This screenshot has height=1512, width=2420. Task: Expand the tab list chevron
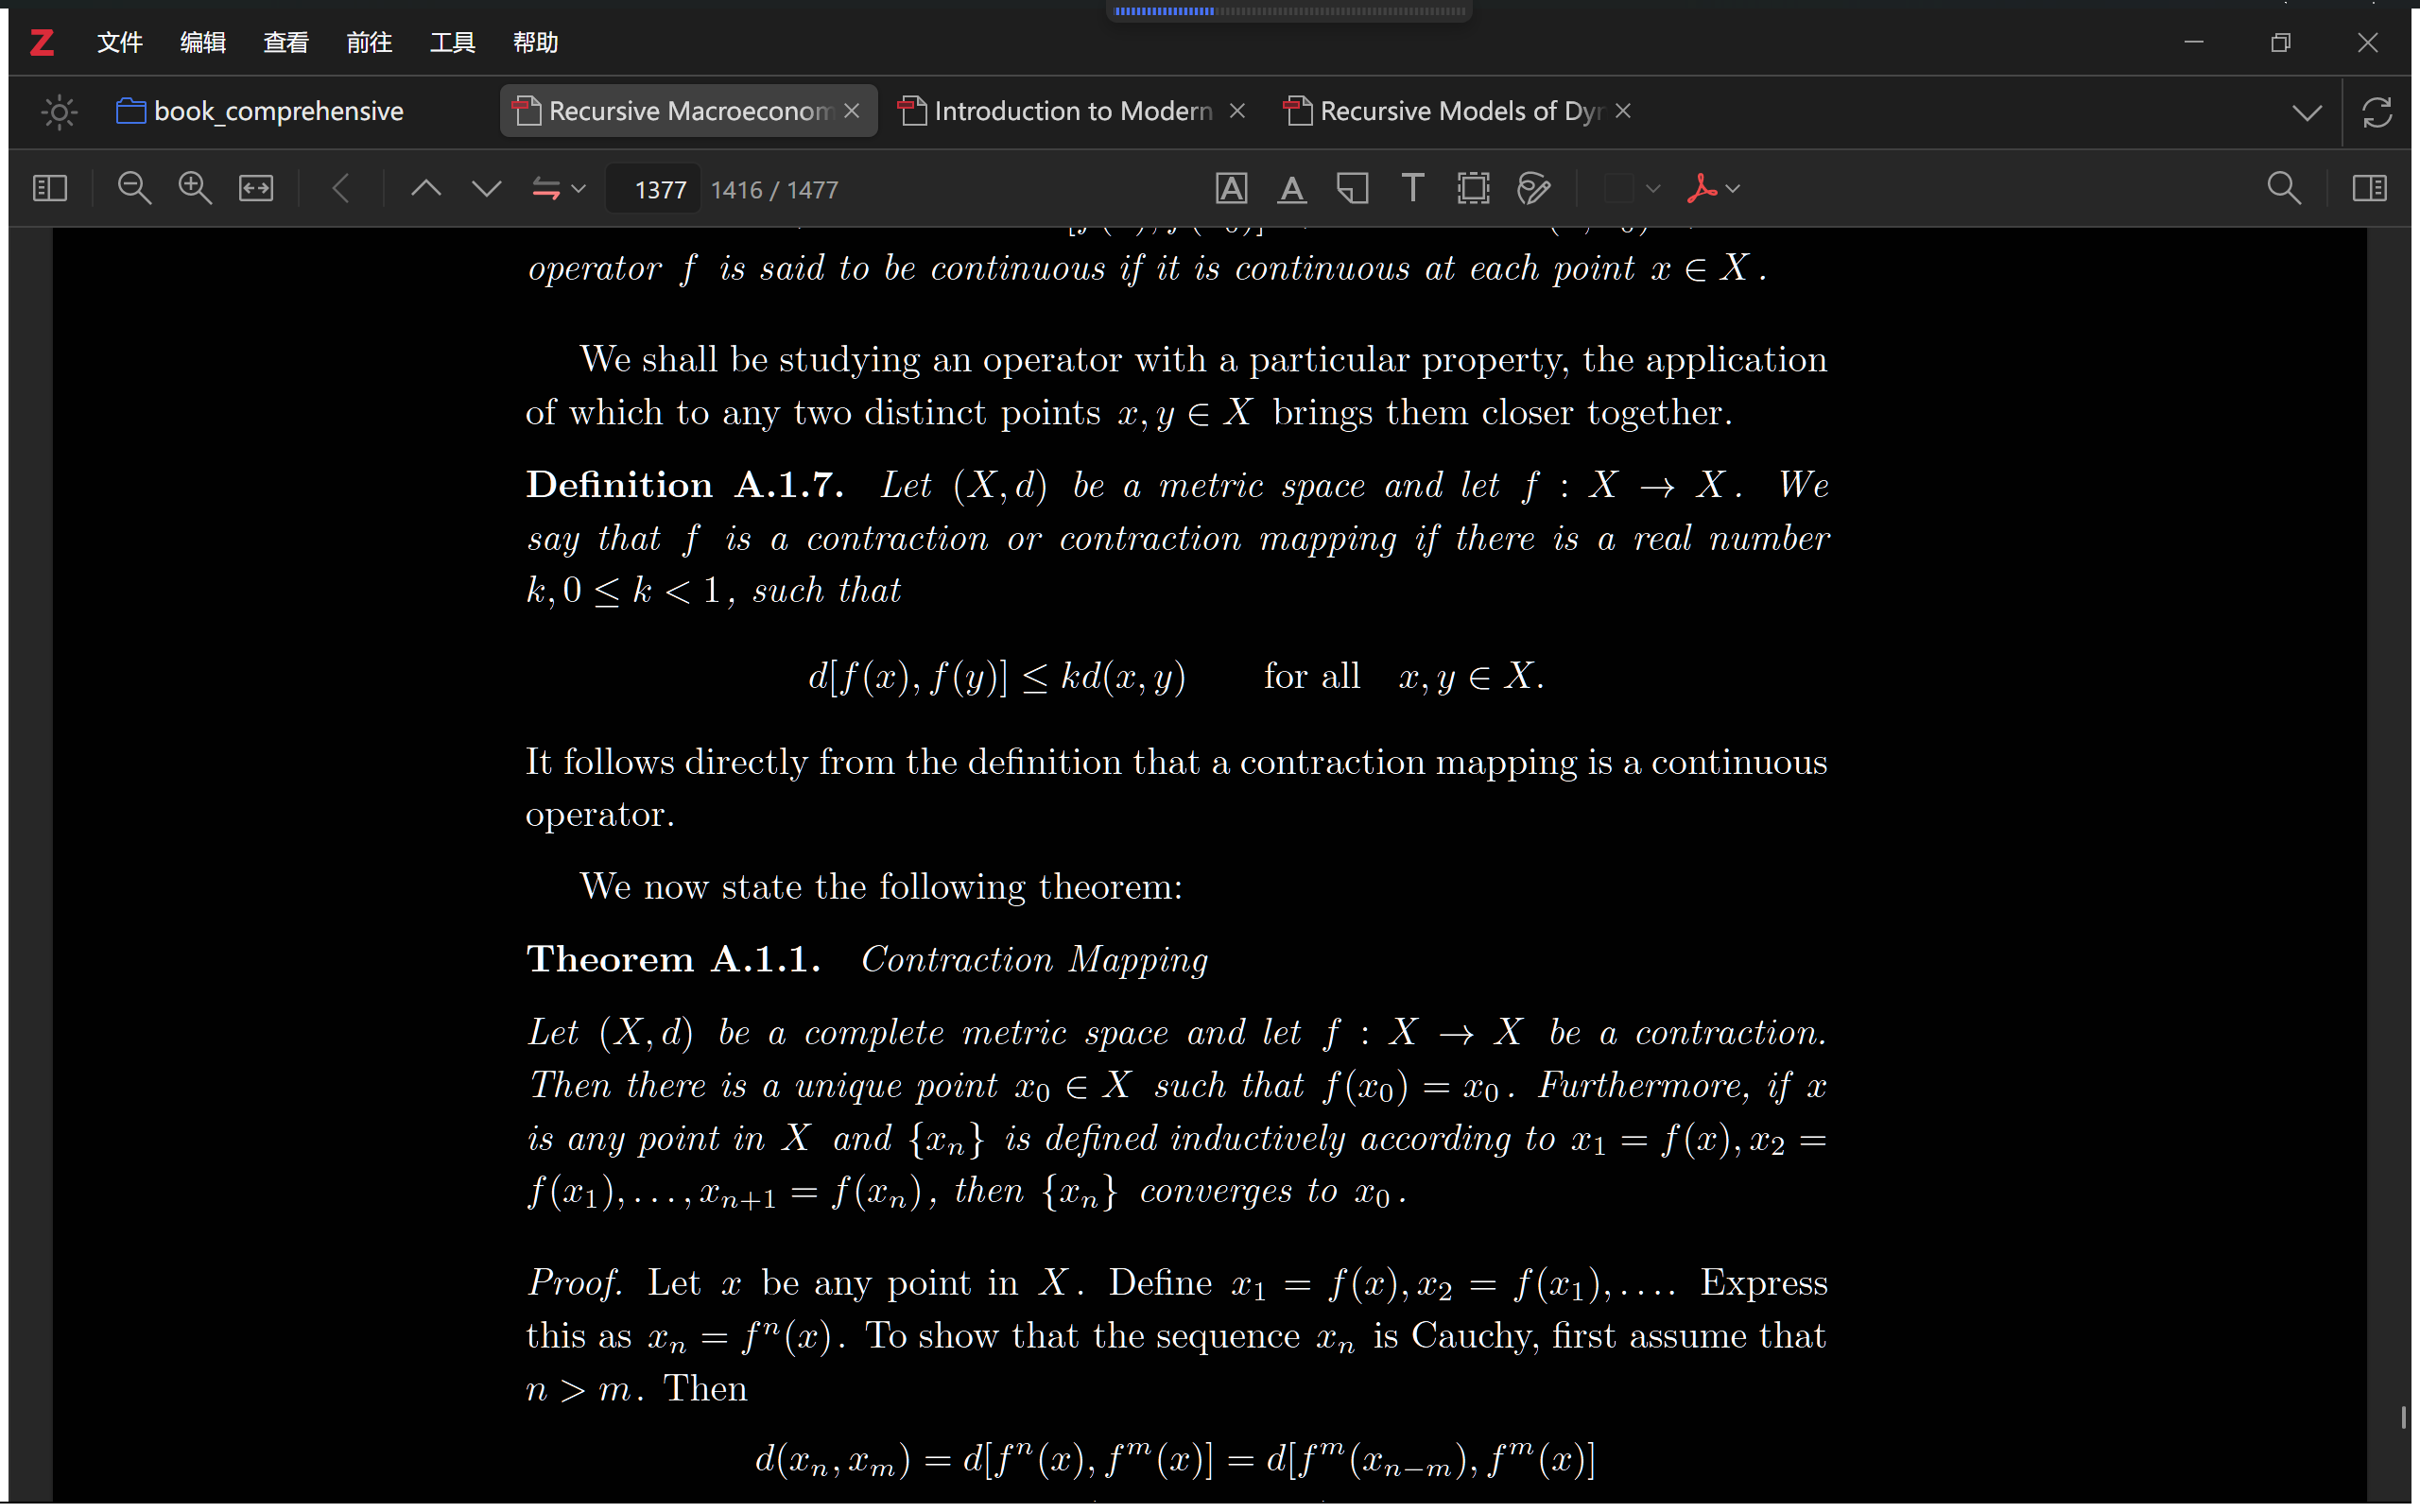2307,112
